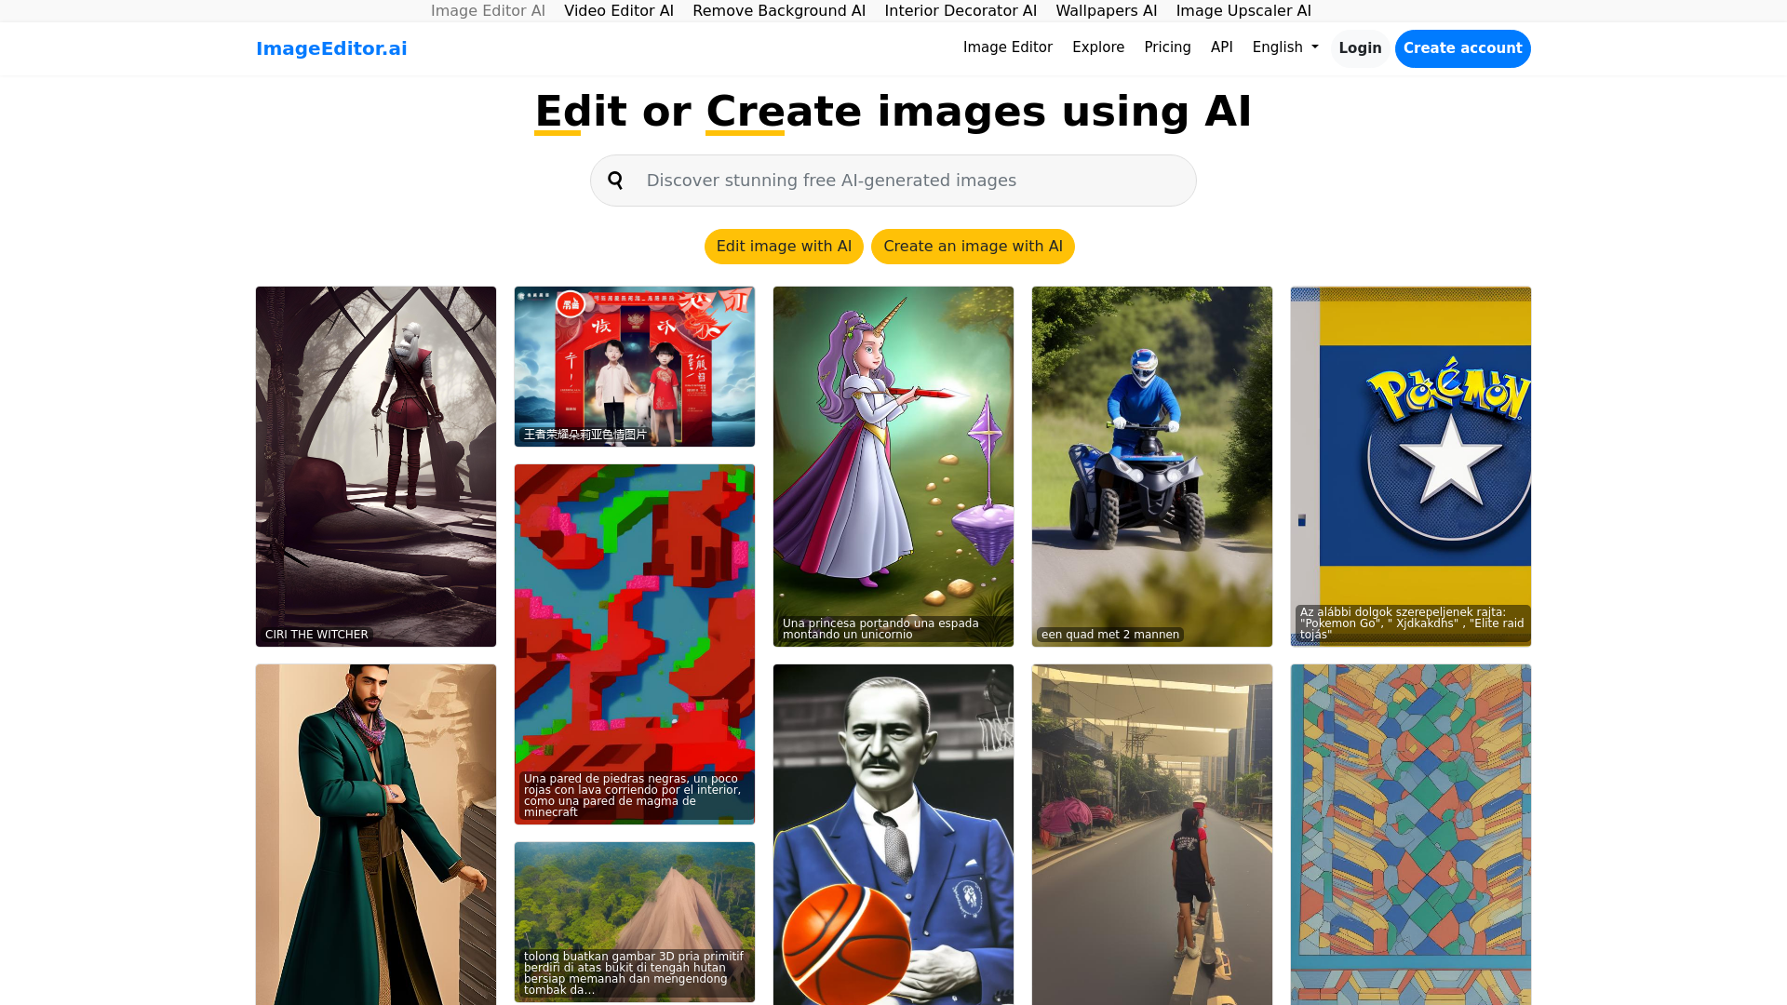Open the English language dropdown
The image size is (1787, 1005).
point(1285,47)
